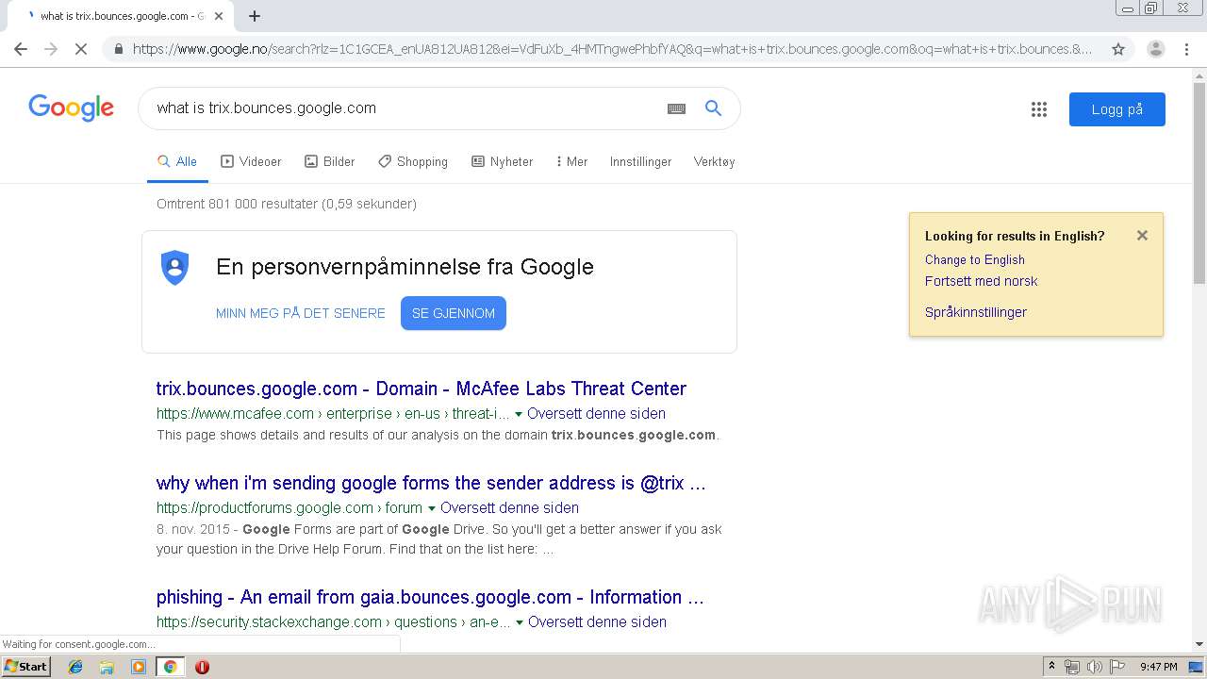Open the google forms sender address result
The image size is (1207, 679).
coord(431,483)
